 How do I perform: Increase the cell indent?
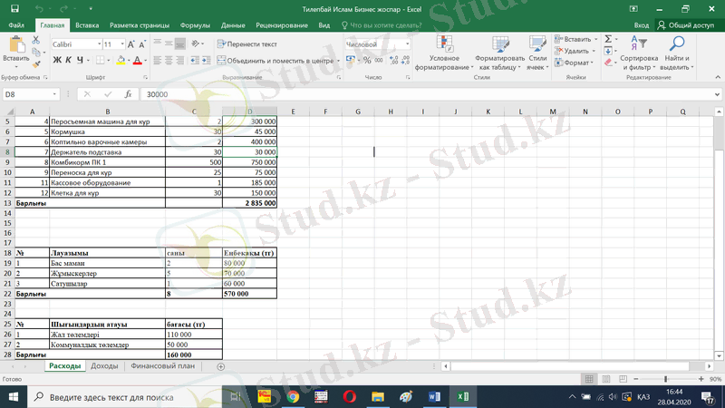pyautogui.click(x=207, y=60)
